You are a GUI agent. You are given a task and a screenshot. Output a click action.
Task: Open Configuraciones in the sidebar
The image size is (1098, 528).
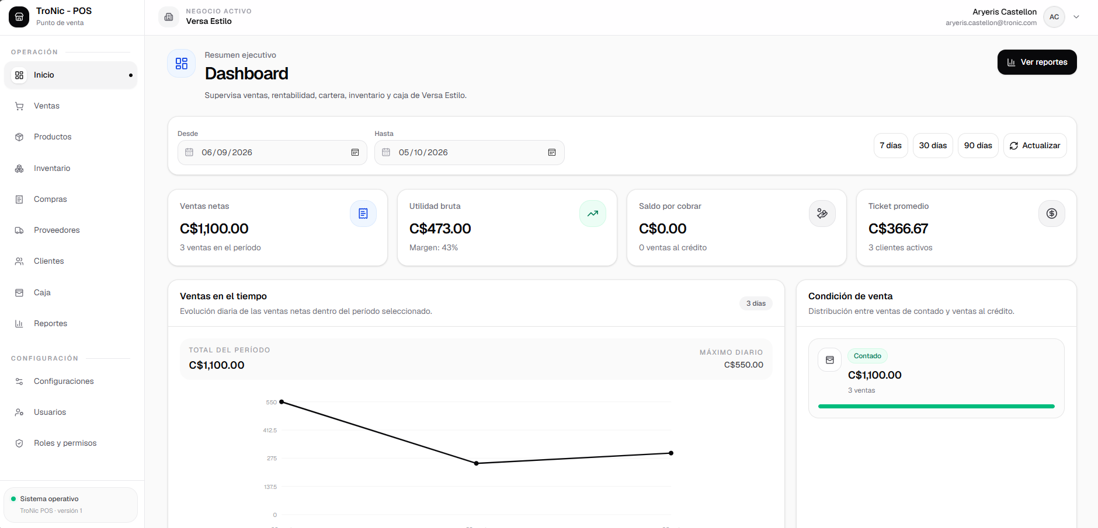(71, 382)
